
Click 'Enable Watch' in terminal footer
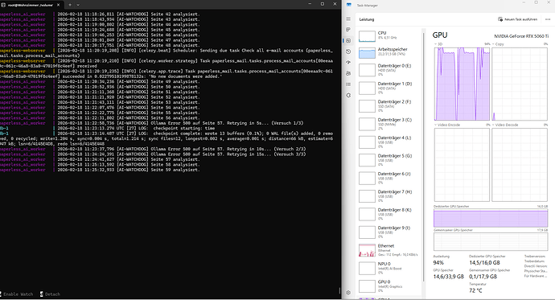tap(17, 294)
